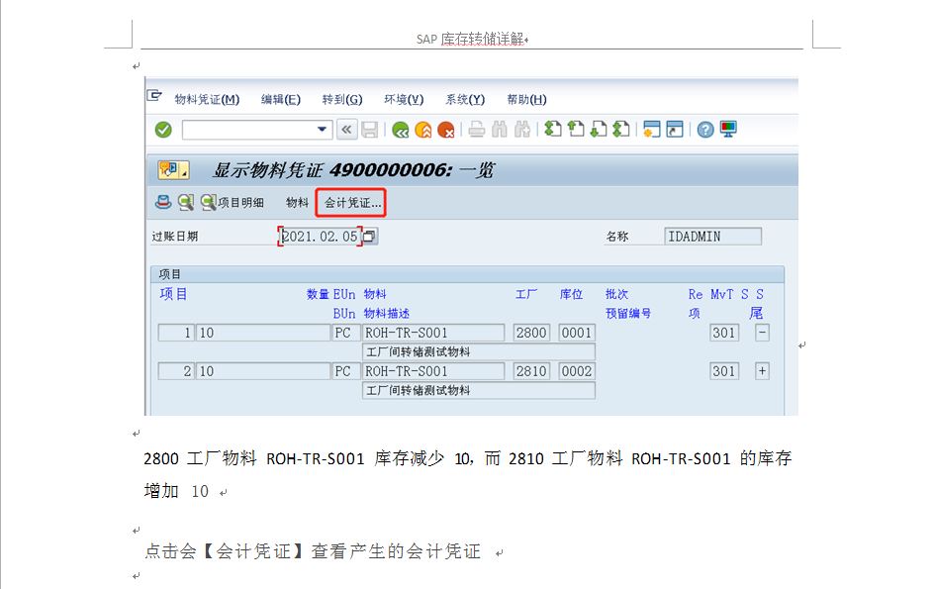The image size is (935, 589).
Task: Click the orange Exit icon
Action: (423, 130)
